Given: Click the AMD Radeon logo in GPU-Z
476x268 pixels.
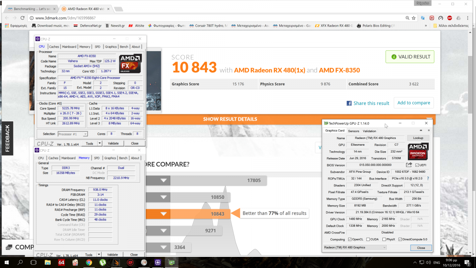Looking at the screenshot, I should [418, 151].
